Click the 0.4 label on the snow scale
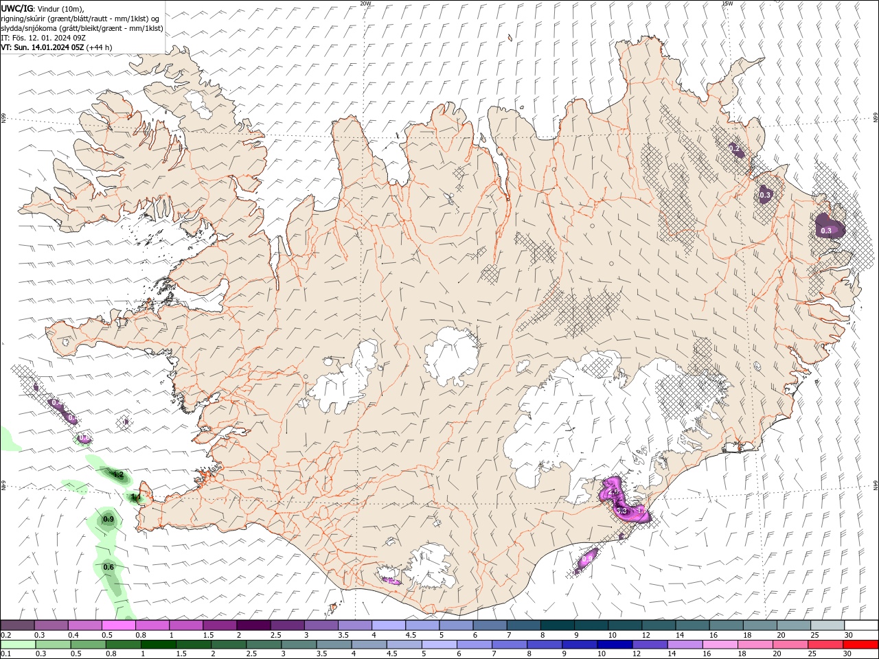The width and height of the screenshot is (879, 659). 73,635
